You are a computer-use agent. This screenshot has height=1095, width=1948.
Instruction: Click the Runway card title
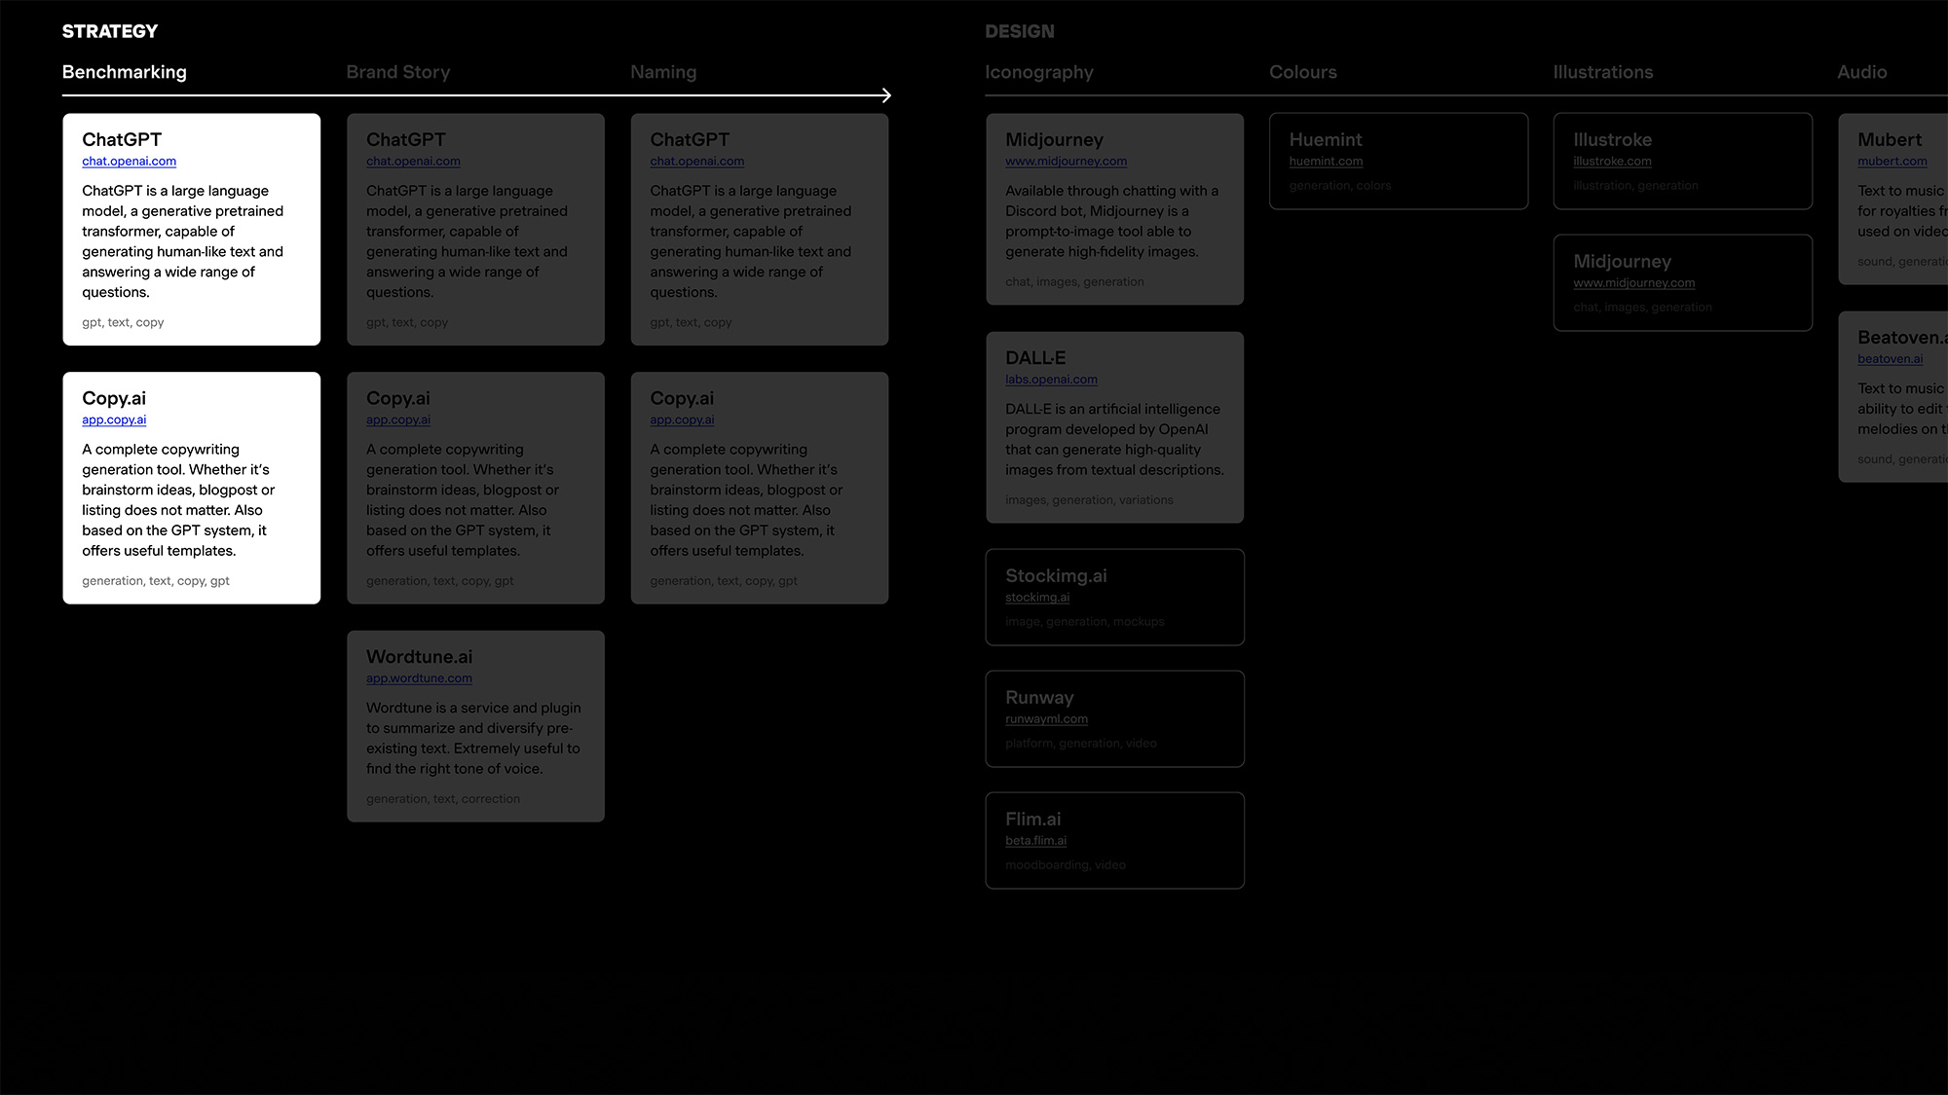point(1039,697)
